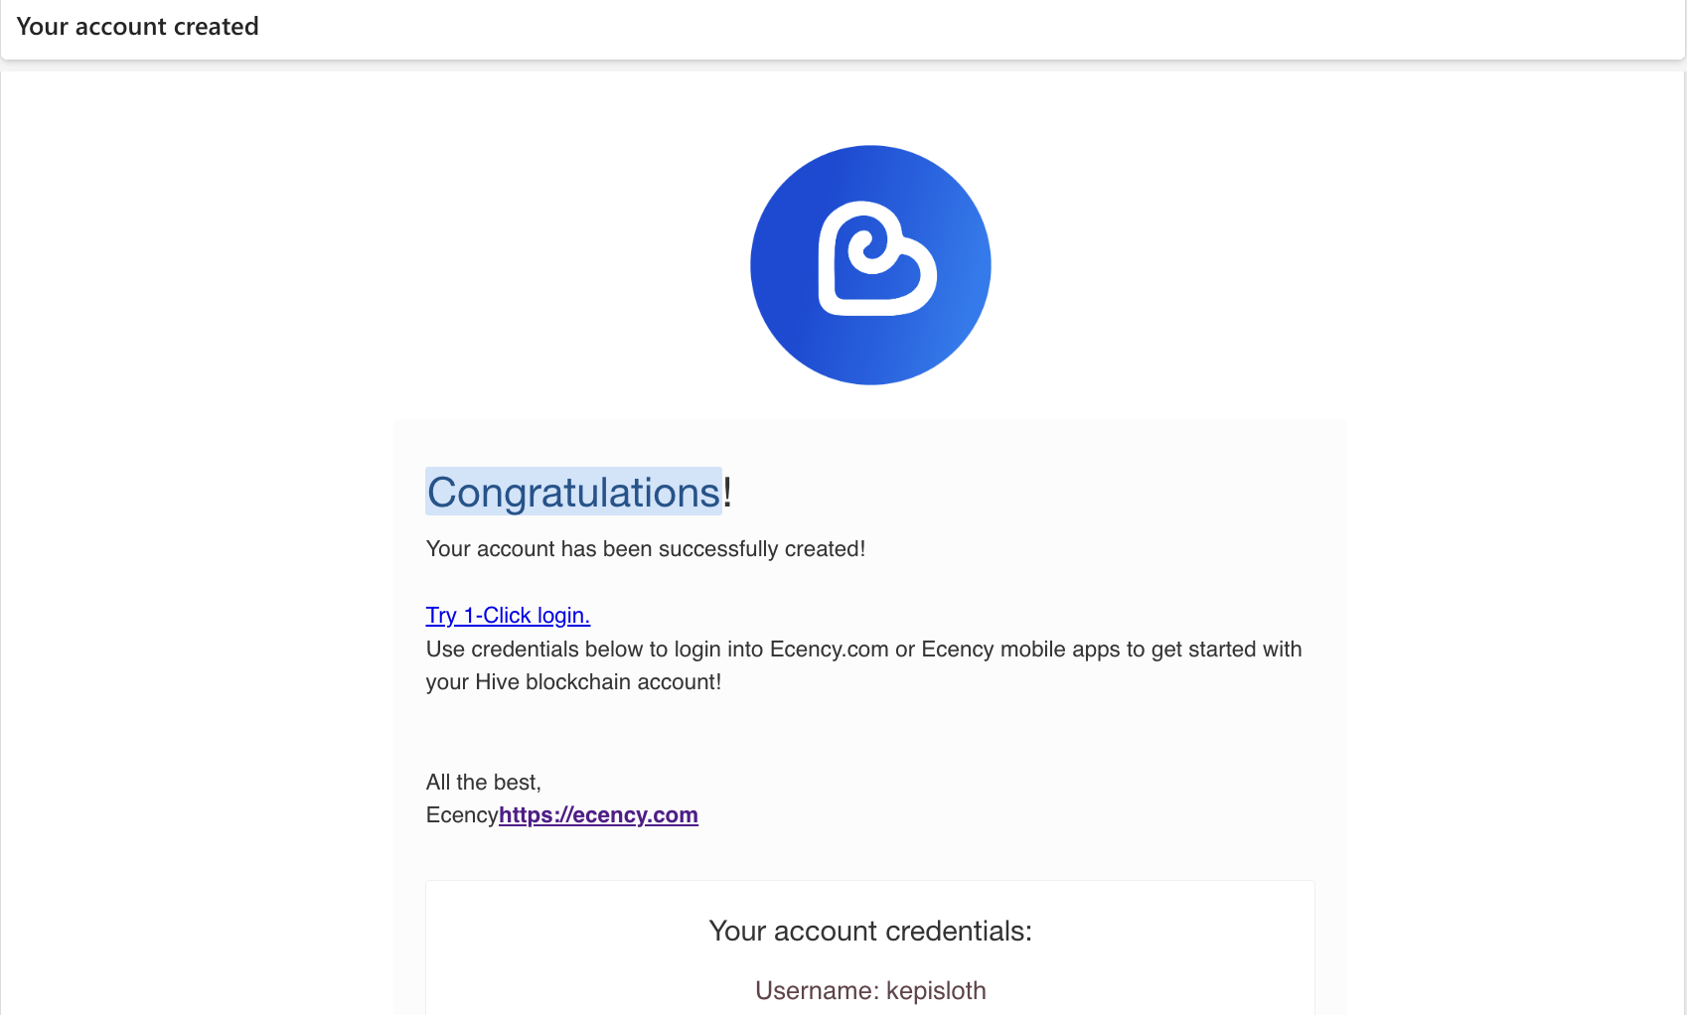Click the Ecency heart logo
Screen dimensions: 1687x1015
[870, 265]
